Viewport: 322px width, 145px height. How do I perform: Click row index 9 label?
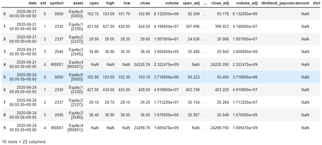(4, 128)
